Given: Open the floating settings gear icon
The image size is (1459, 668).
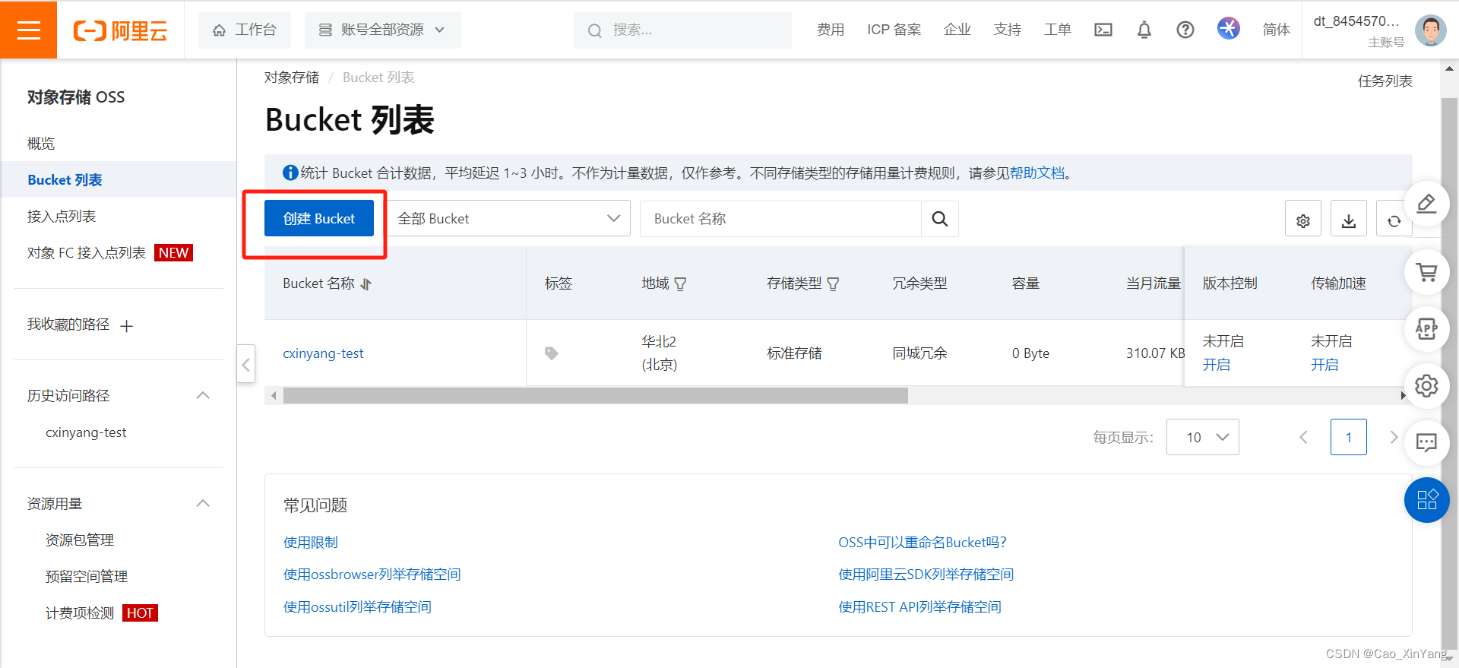Looking at the screenshot, I should (x=1426, y=385).
